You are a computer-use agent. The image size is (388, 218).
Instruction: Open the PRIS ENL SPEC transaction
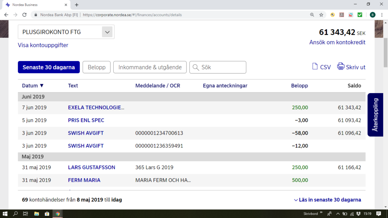coord(86,120)
